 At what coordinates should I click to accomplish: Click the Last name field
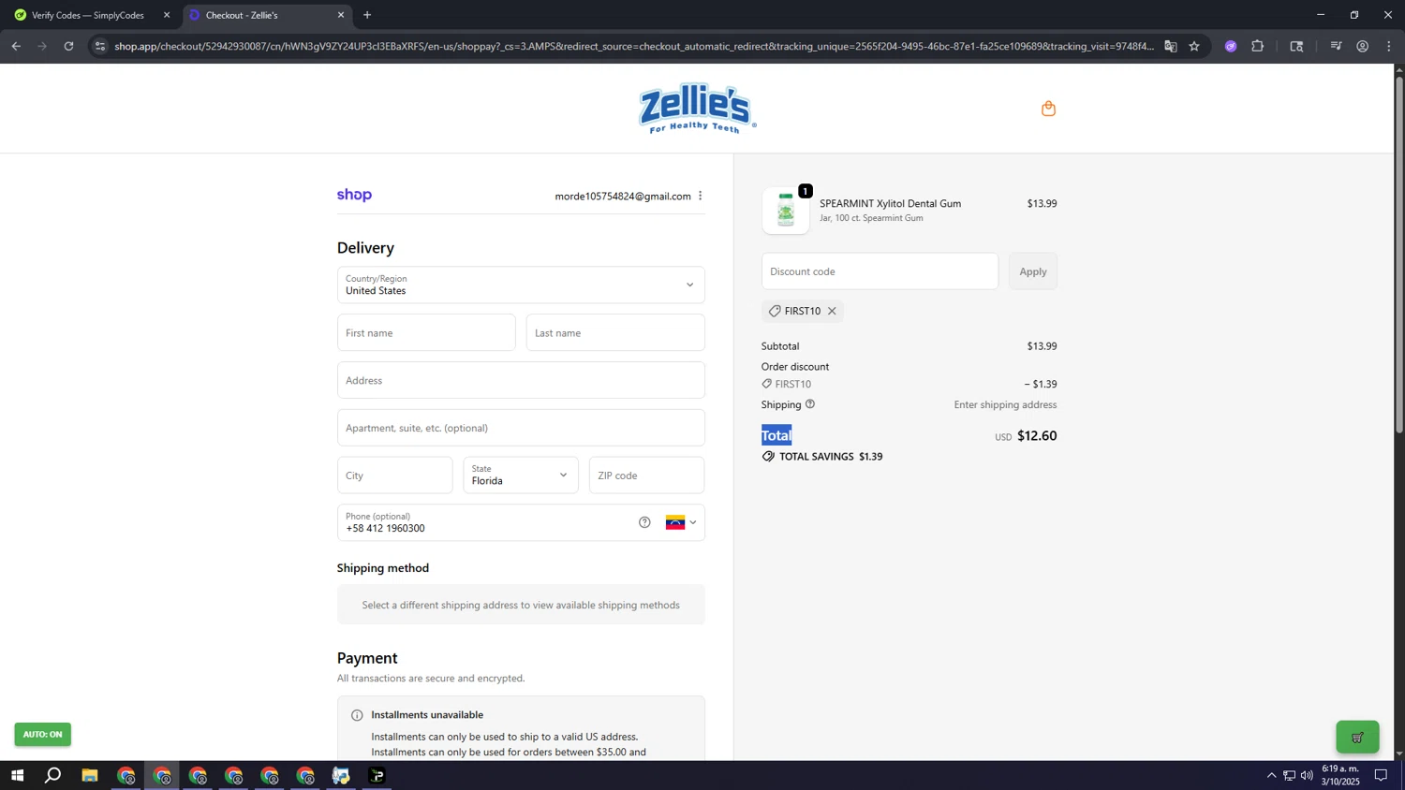615,332
